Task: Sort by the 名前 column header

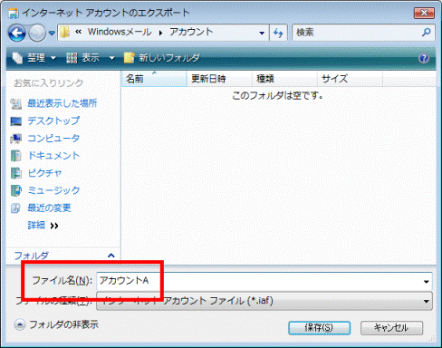Action: [x=154, y=79]
